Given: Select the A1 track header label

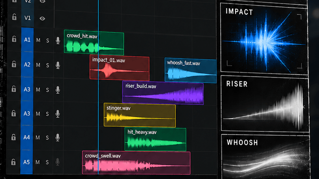Looking at the screenshot, I should (x=27, y=39).
